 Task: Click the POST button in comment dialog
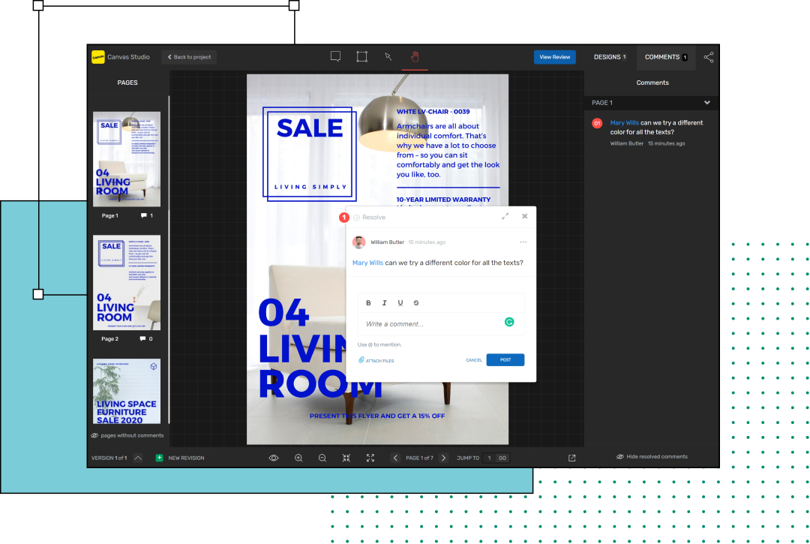505,359
